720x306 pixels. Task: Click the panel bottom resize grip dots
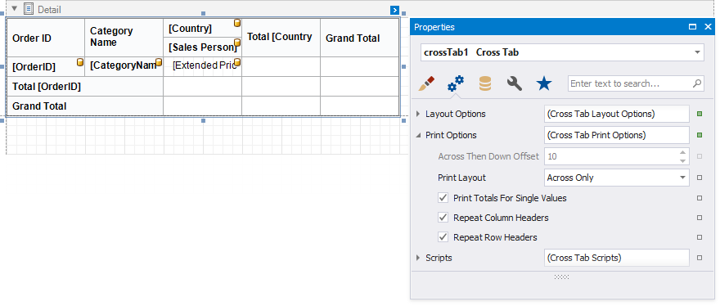click(561, 277)
